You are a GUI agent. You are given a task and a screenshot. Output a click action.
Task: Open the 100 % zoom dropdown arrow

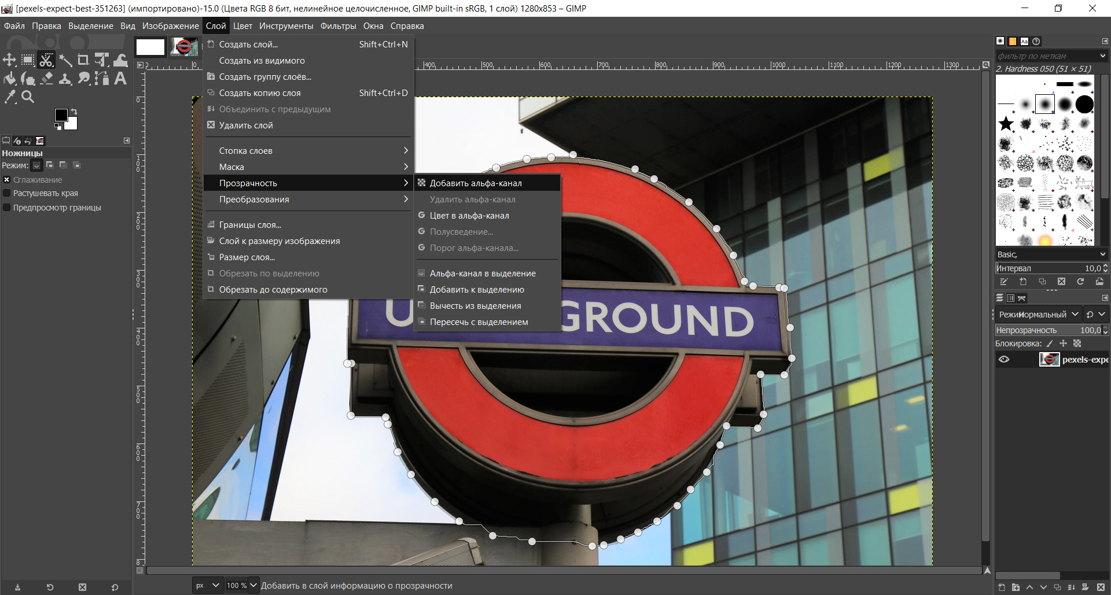pos(253,585)
